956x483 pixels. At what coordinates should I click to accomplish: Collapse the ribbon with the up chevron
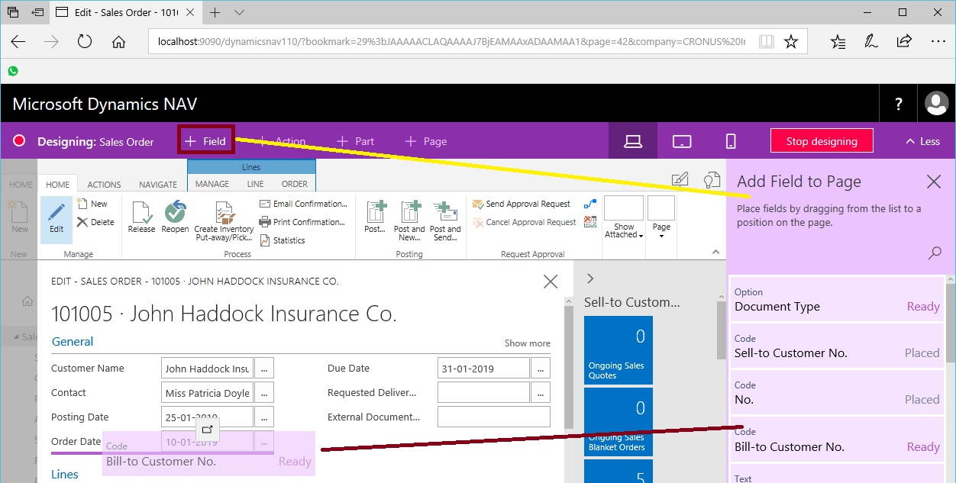pyautogui.click(x=715, y=252)
